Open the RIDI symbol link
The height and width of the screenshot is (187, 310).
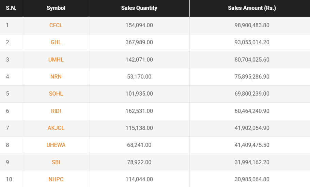[56, 111]
